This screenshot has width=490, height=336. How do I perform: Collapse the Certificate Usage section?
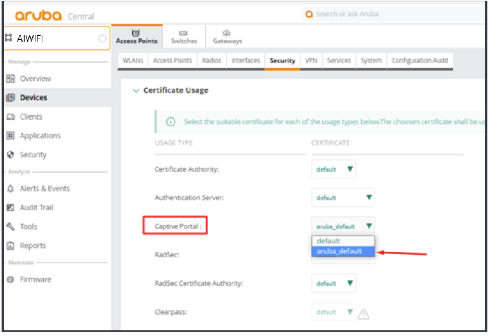pos(136,90)
